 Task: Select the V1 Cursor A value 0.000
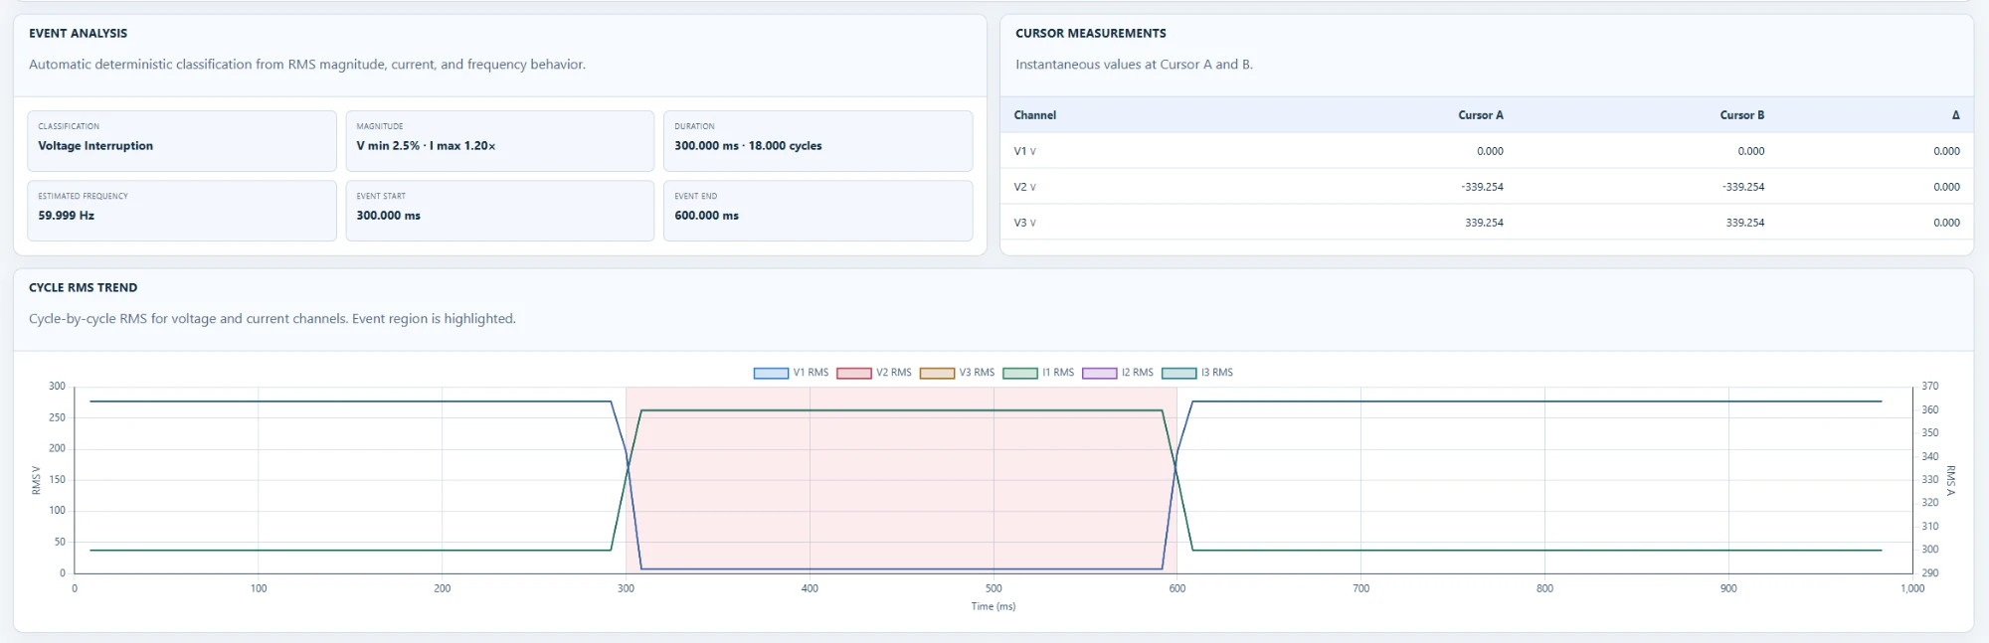[x=1490, y=151]
